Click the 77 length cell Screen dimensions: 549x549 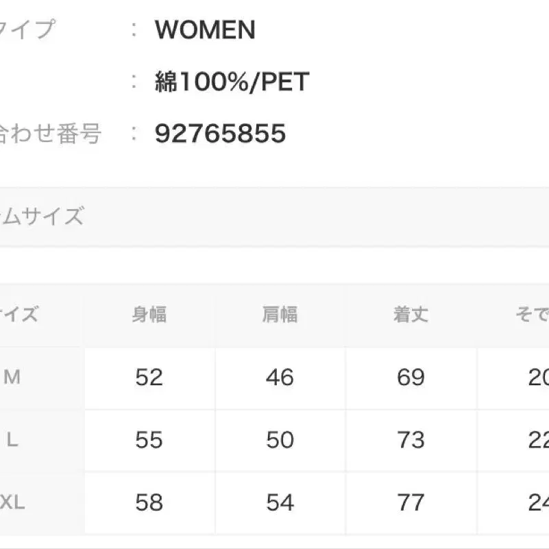click(x=411, y=503)
